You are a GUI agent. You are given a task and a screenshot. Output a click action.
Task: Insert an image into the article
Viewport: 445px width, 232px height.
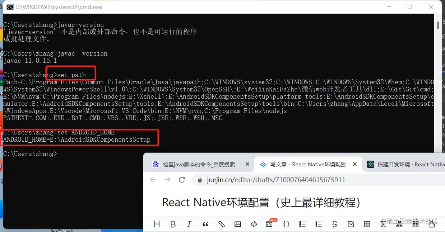[x=237, y=224]
